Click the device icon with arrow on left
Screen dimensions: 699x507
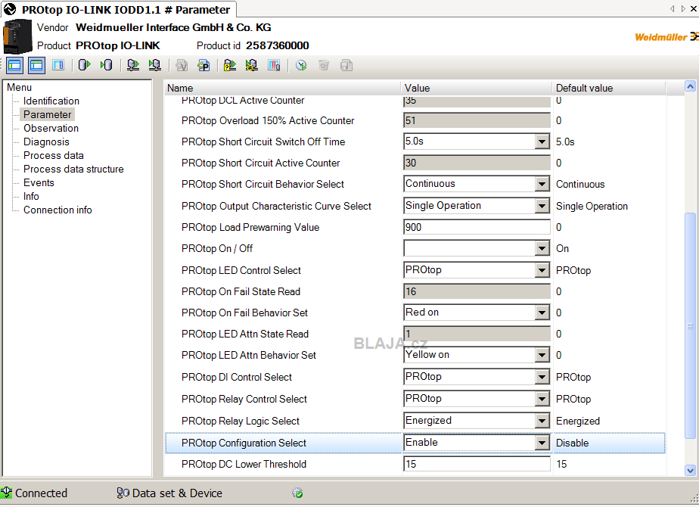[x=154, y=66]
